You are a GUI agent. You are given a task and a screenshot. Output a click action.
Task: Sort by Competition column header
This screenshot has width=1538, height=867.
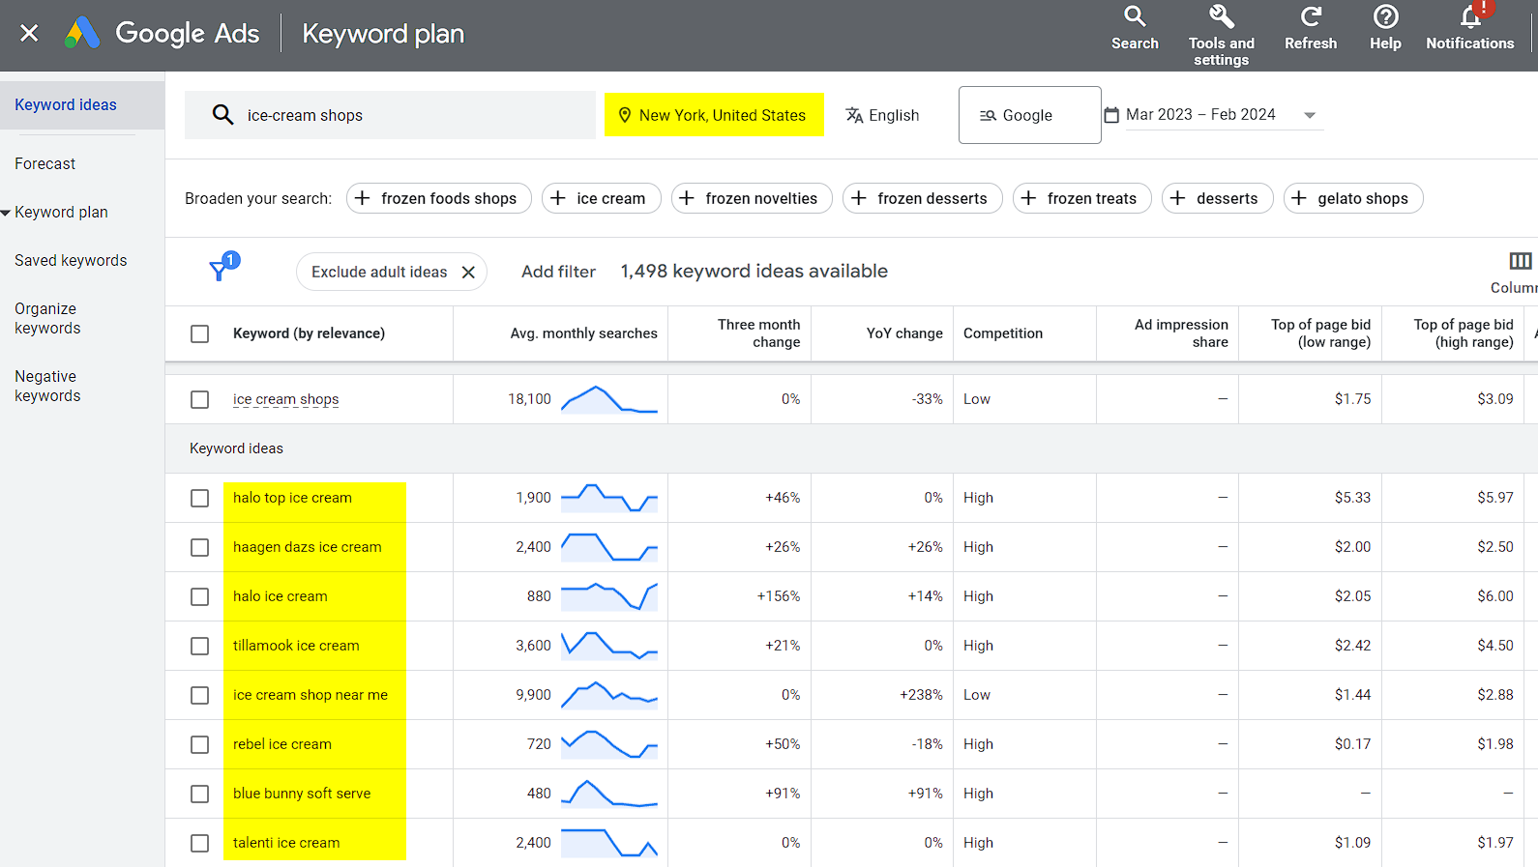[x=1003, y=333]
